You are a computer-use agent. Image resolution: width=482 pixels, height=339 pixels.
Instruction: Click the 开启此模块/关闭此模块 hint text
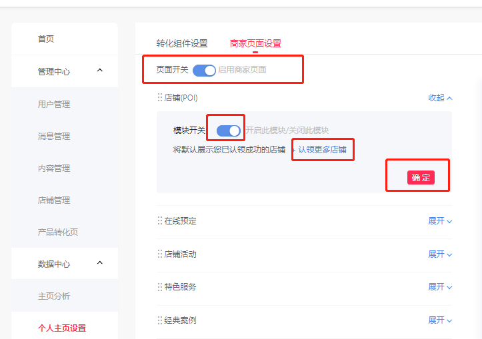pos(287,131)
